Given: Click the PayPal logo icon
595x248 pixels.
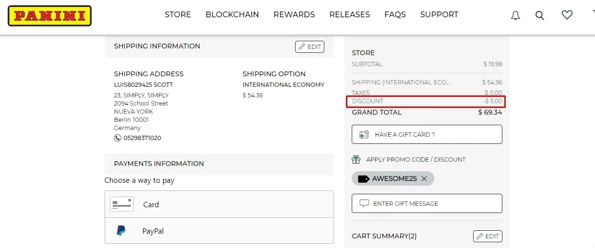Looking at the screenshot, I should pyautogui.click(x=121, y=231).
